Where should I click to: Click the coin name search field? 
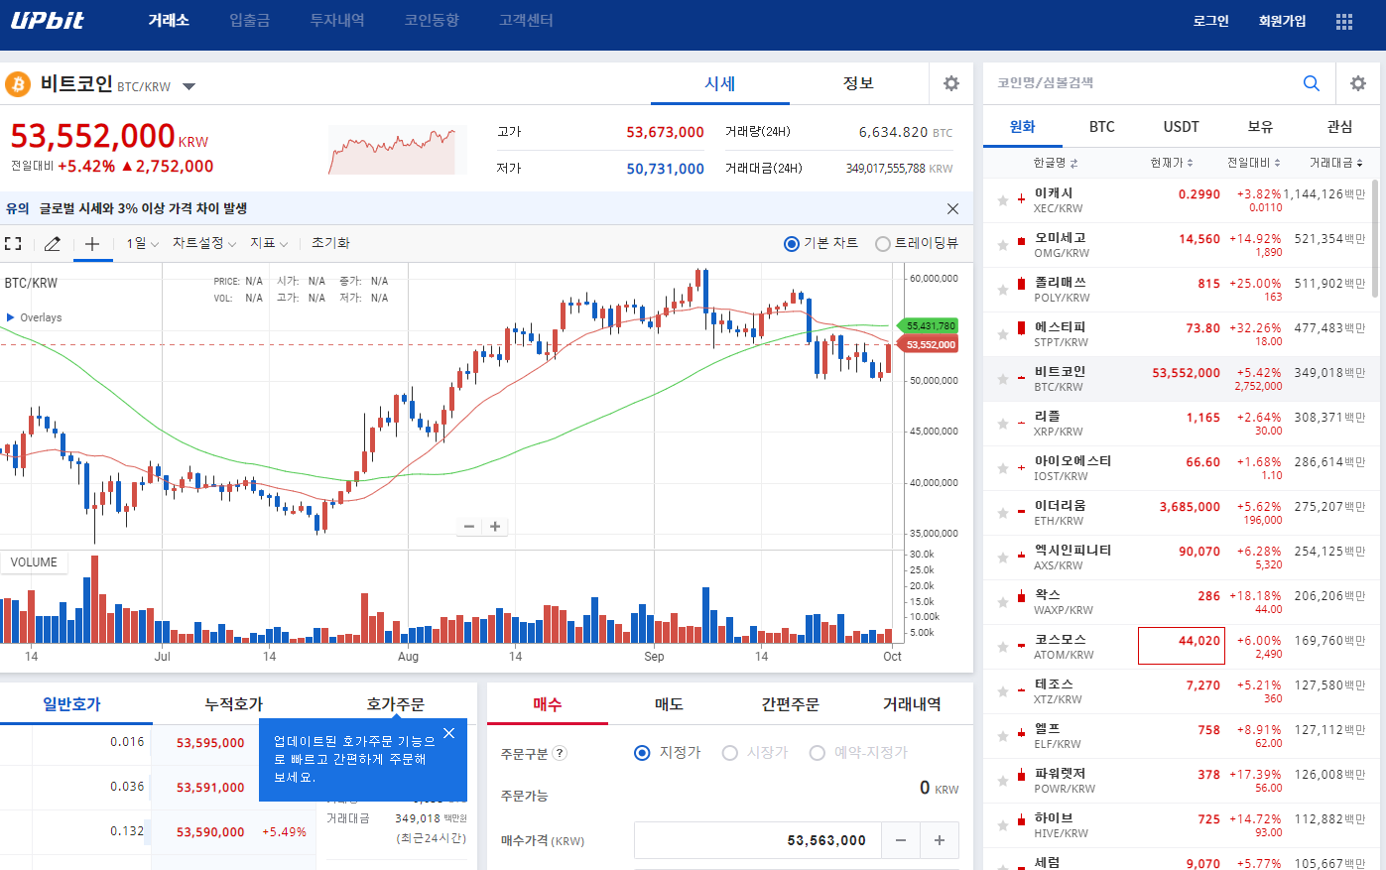point(1141,83)
